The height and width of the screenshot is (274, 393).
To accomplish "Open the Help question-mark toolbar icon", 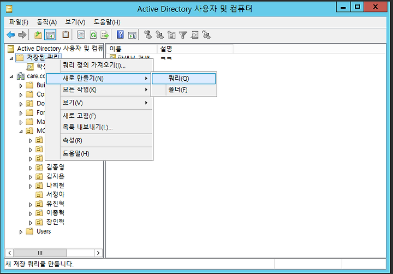I will pos(120,35).
